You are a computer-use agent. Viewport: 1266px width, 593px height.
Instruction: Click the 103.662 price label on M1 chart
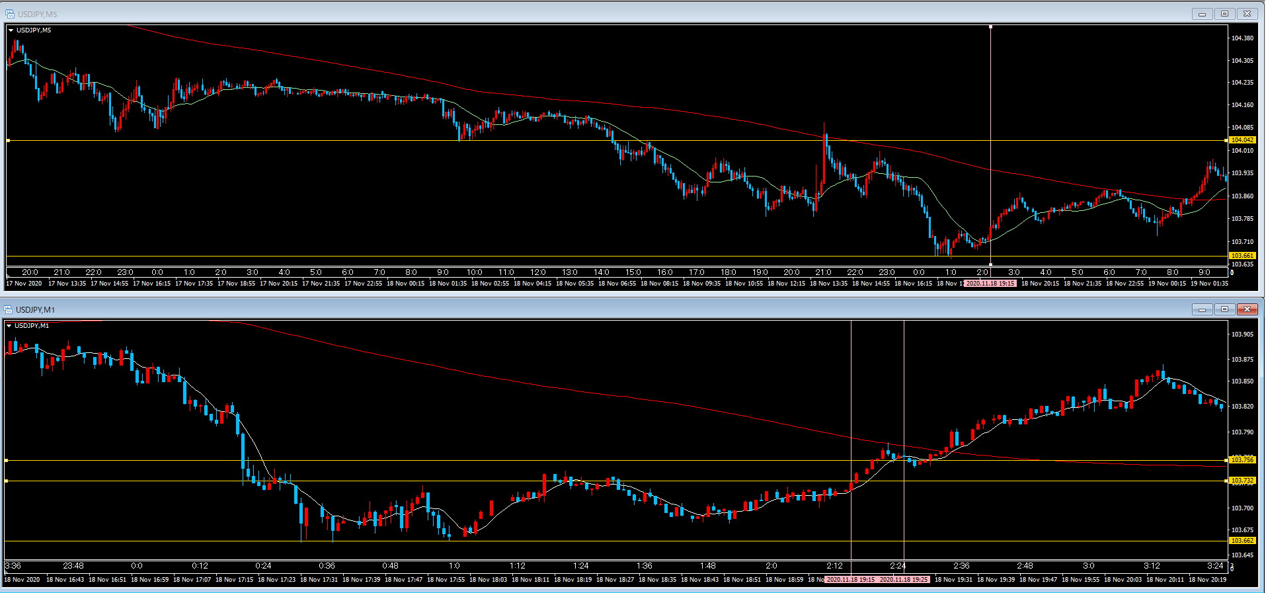(x=1242, y=541)
